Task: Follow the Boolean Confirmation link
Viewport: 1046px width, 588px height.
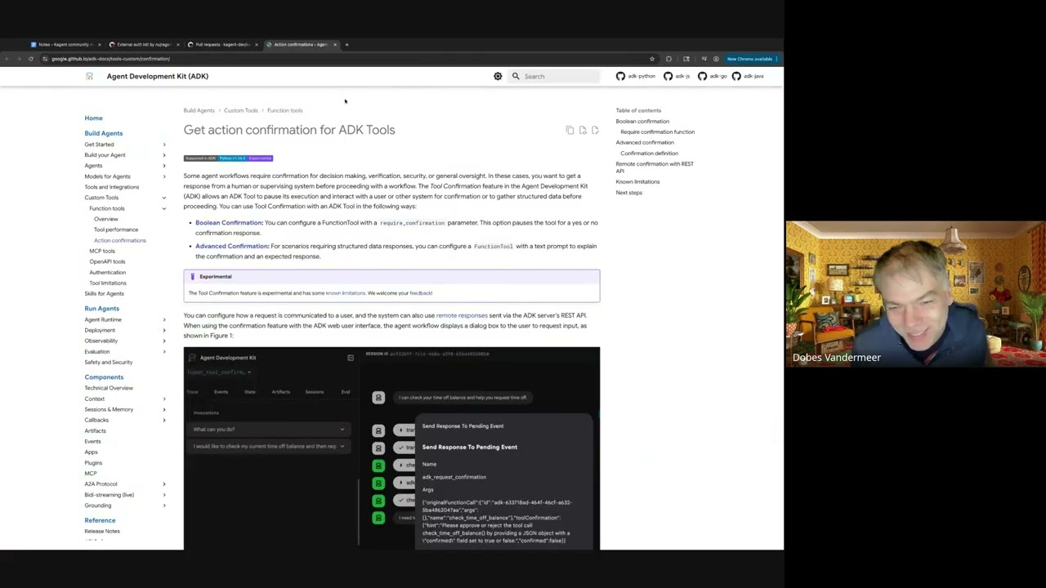Action: click(x=229, y=222)
